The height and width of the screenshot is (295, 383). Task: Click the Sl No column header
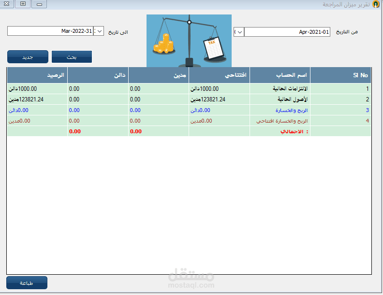tap(341, 75)
